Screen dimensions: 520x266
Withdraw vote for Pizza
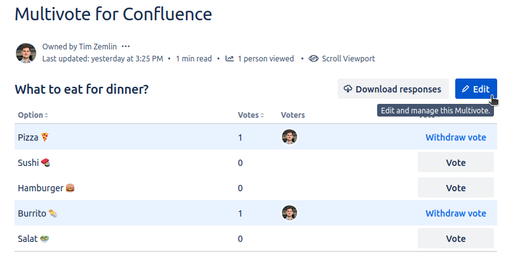tap(455, 137)
